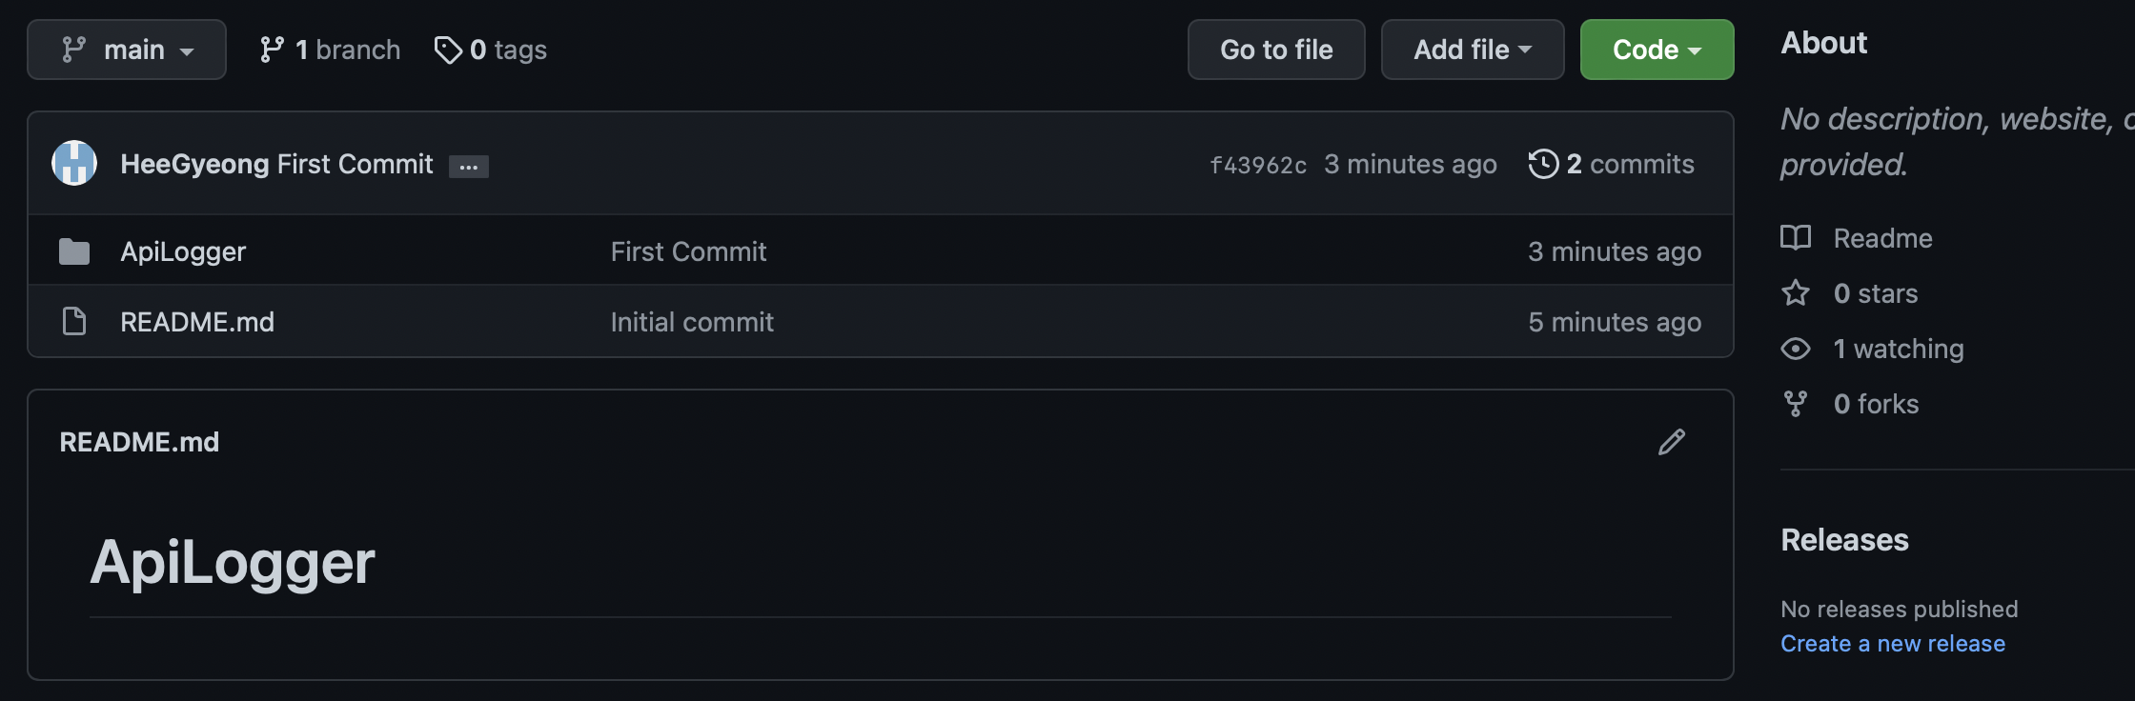
Task: Click the commit history clock icon
Action: (x=1543, y=164)
